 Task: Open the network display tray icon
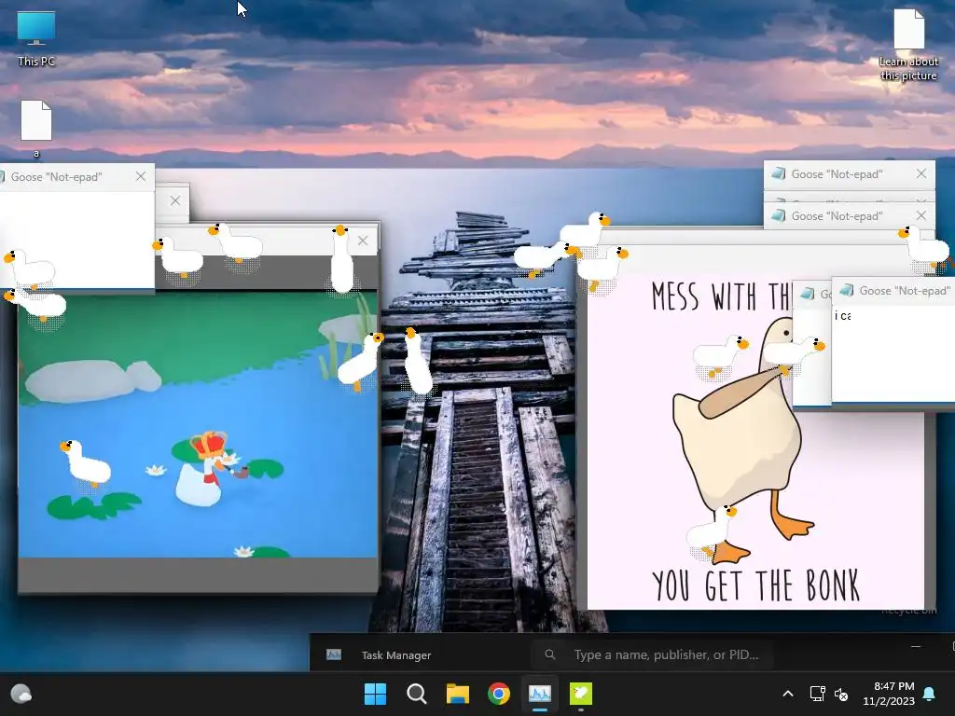tap(817, 694)
